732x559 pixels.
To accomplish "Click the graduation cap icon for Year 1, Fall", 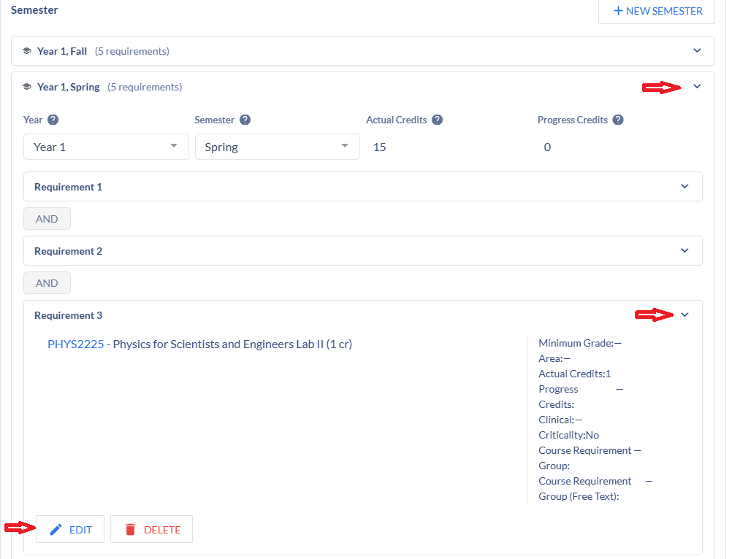I will 27,51.
